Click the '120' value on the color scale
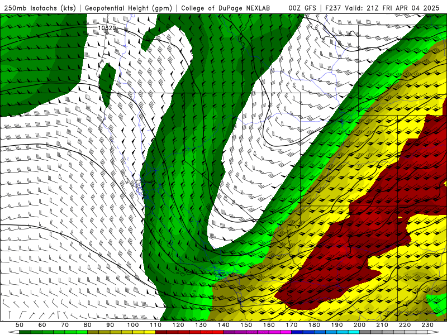This screenshot has height=335, width=447. pyautogui.click(x=178, y=325)
